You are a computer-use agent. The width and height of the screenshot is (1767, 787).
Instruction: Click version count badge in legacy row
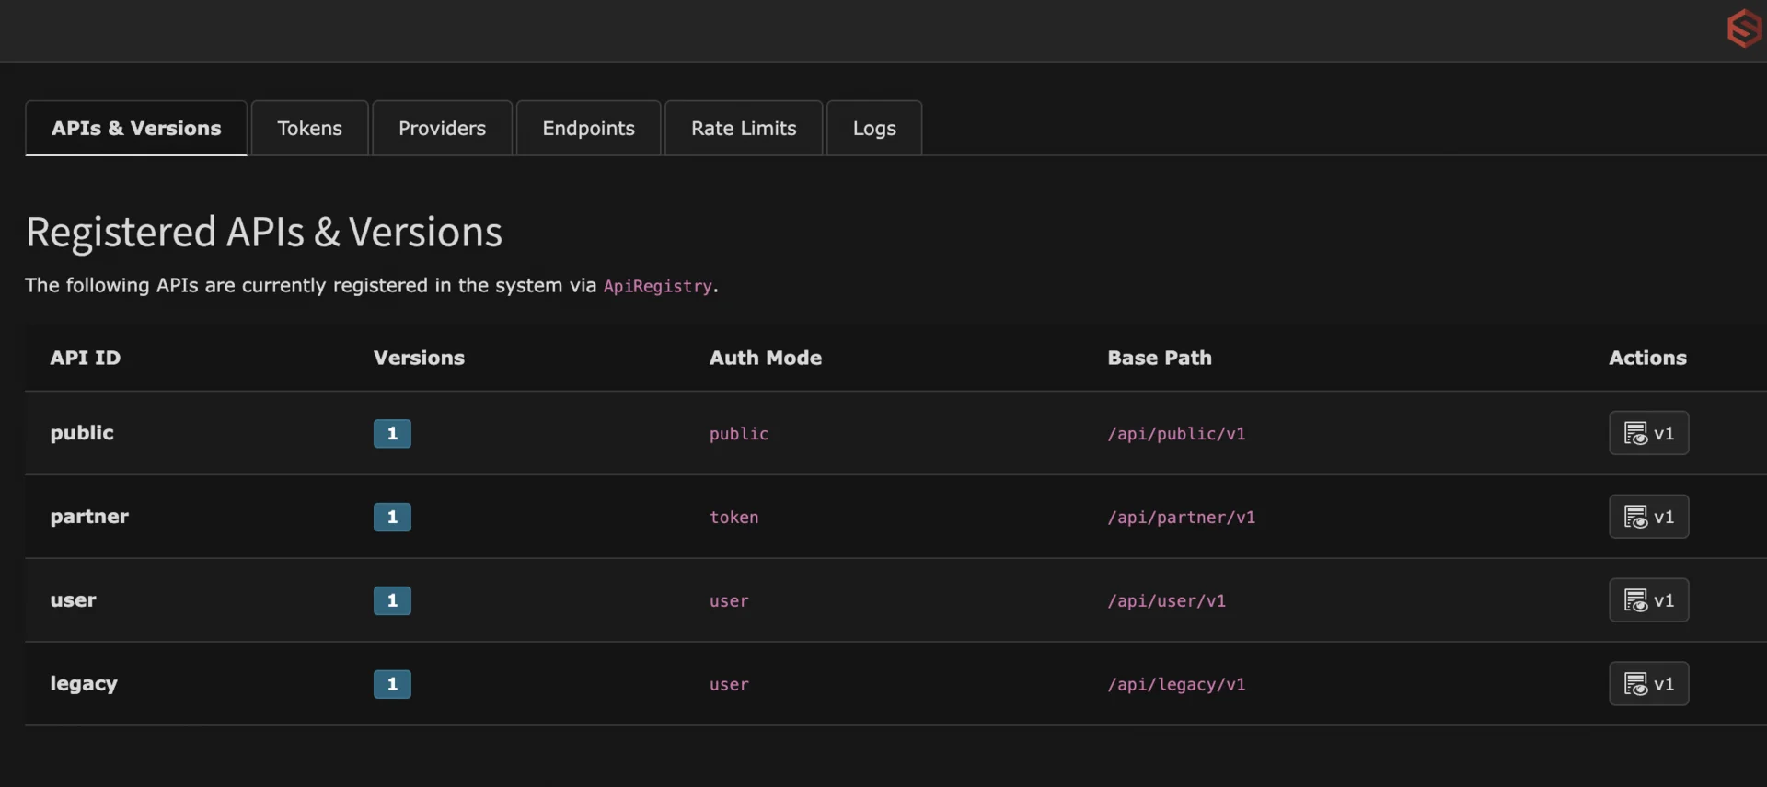tap(392, 684)
